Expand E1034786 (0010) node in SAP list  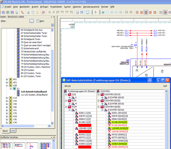102,97
